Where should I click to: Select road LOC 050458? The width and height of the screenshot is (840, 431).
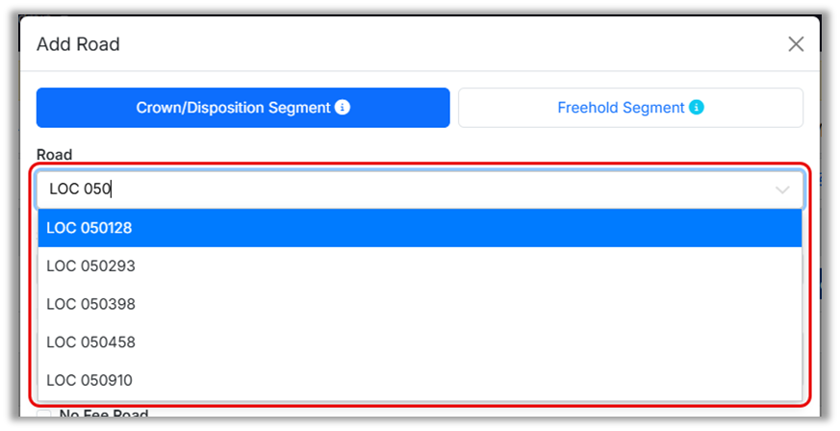click(x=89, y=342)
